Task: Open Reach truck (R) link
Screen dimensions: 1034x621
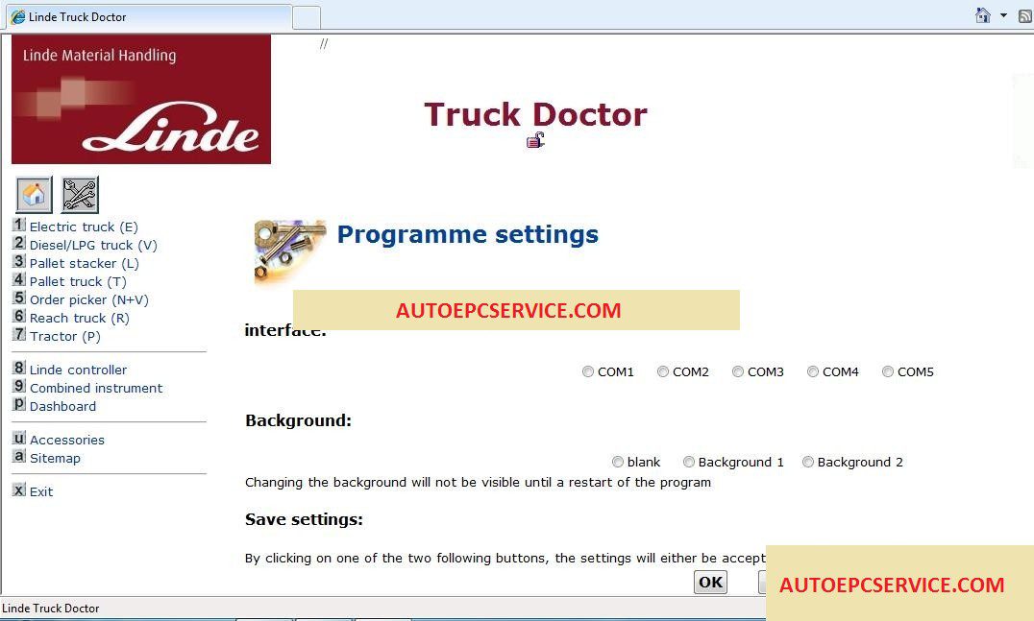Action: 79,318
